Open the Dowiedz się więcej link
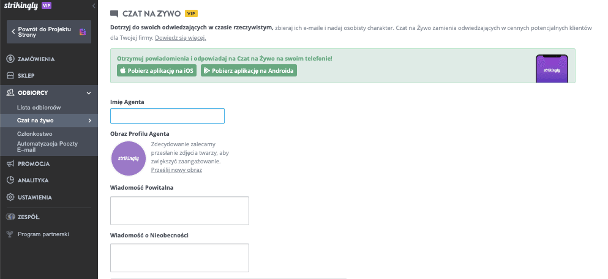 coord(180,38)
